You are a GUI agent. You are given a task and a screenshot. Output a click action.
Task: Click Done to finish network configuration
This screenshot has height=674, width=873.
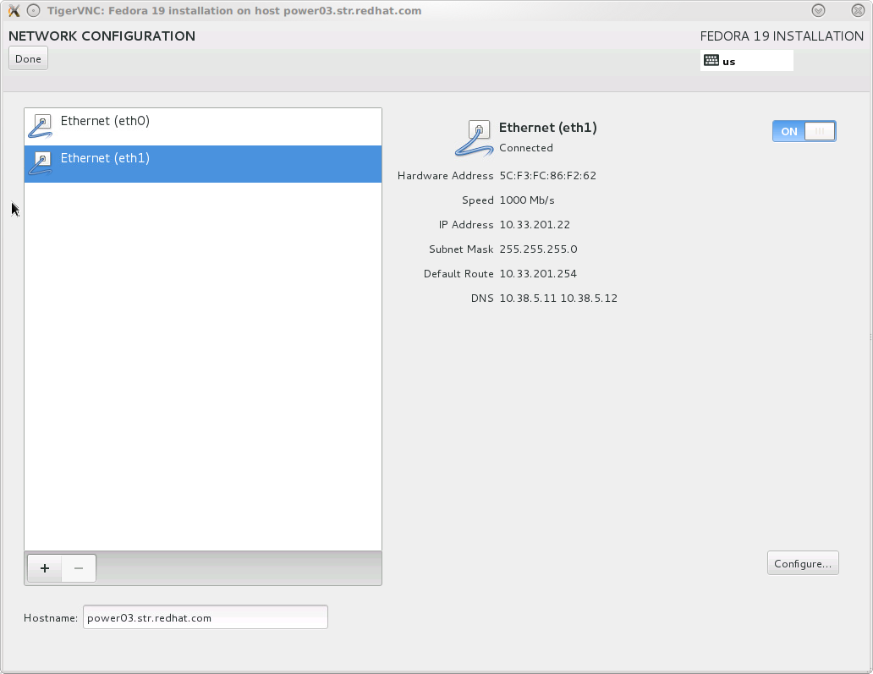[29, 58]
